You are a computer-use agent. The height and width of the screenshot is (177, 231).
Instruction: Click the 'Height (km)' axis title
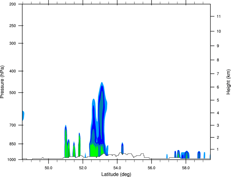click(x=228, y=82)
